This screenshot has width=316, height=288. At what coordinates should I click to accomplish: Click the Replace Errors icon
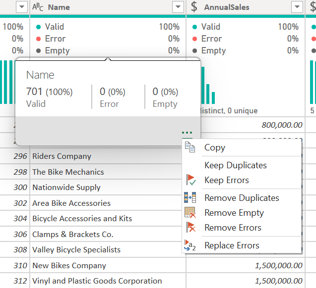click(x=190, y=245)
